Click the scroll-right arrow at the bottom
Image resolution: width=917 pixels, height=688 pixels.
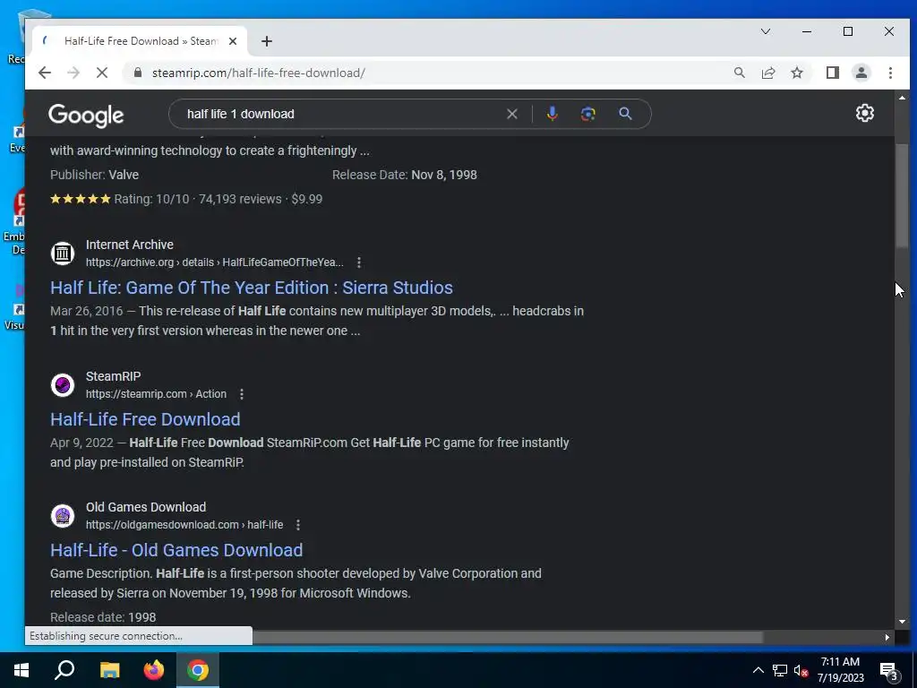coord(887,637)
